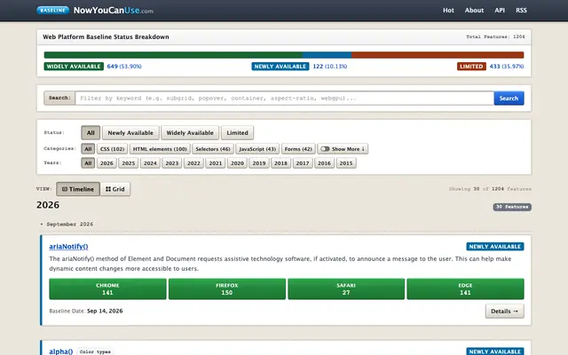
Task: Click the September 2026 month heading
Action: point(70,225)
